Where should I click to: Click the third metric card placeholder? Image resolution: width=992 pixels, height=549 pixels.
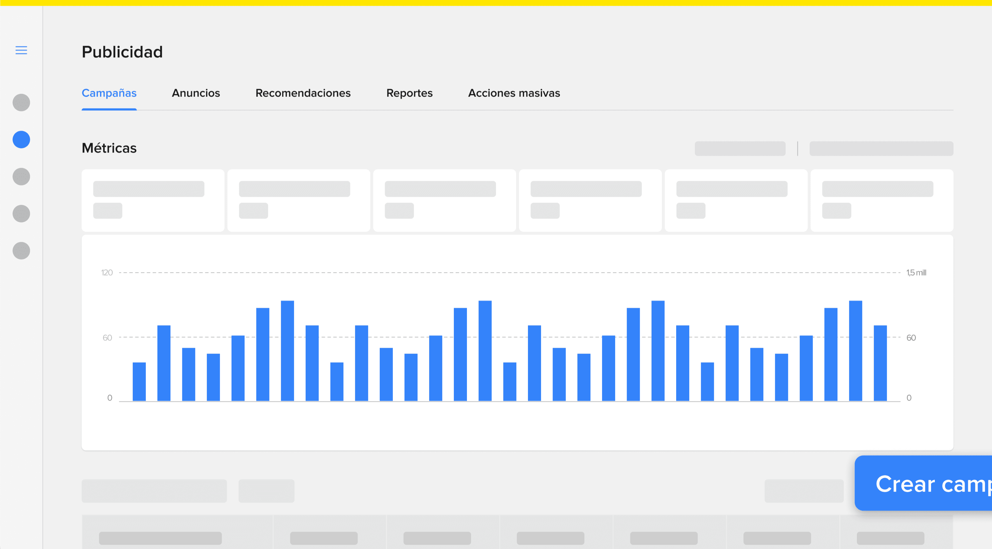click(444, 200)
